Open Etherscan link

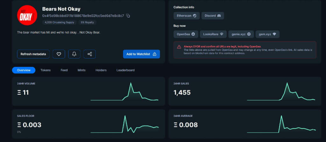click(187, 16)
